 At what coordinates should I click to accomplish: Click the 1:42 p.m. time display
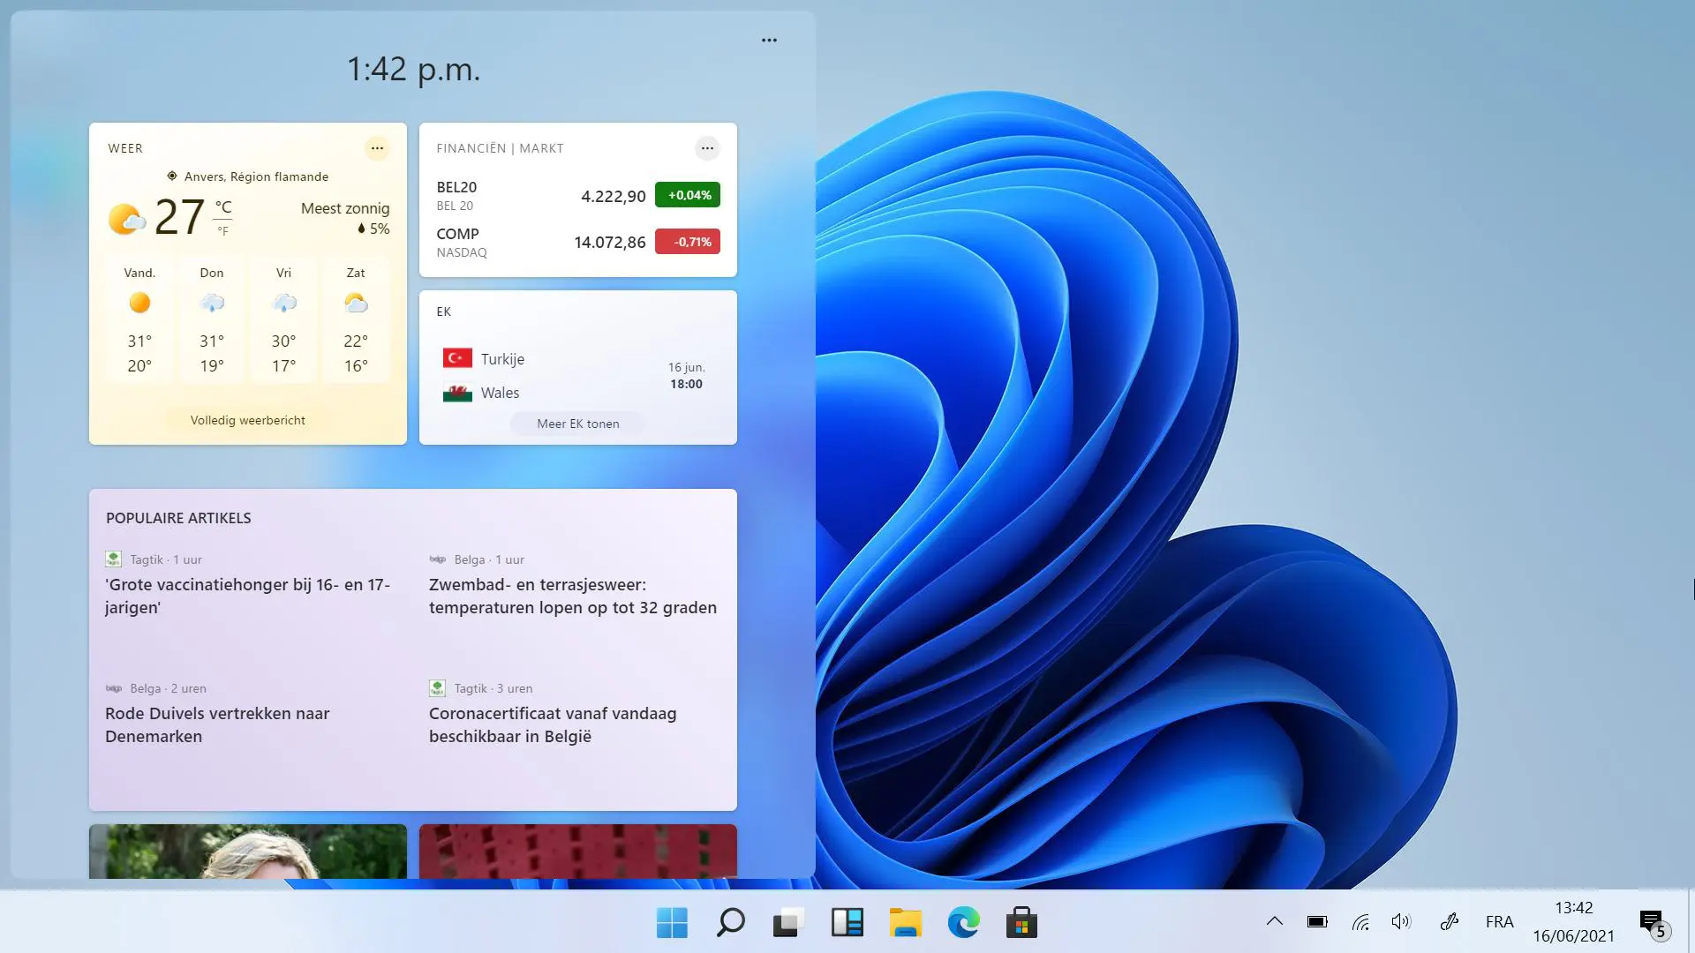[x=413, y=69]
